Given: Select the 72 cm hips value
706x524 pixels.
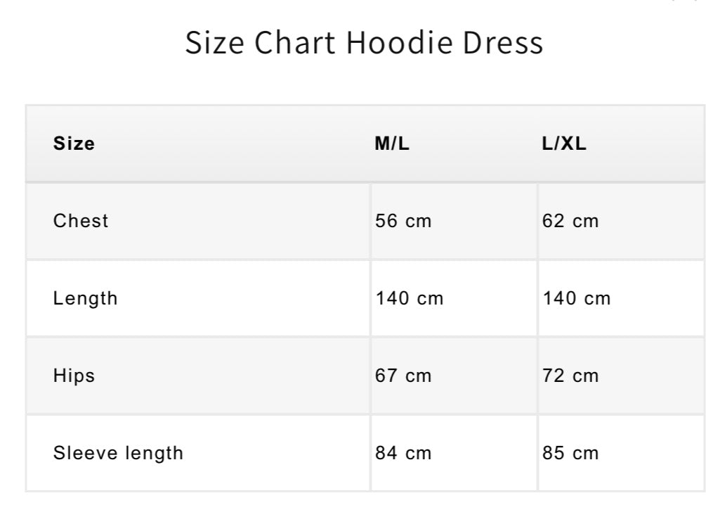Looking at the screenshot, I should coord(570,376).
